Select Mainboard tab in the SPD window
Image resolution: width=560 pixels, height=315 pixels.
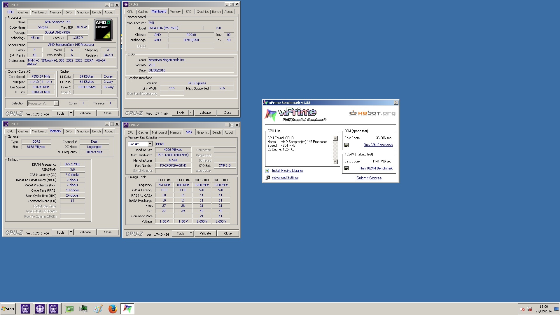click(159, 132)
